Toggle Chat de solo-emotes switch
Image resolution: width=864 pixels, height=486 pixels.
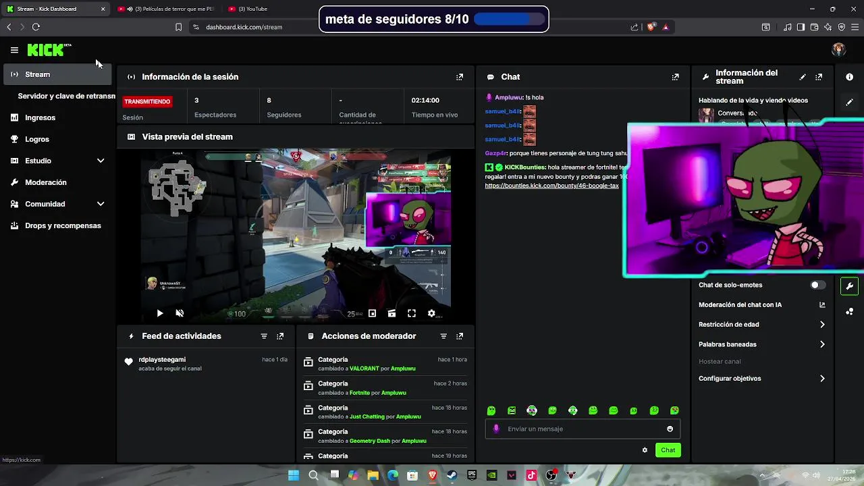point(818,285)
